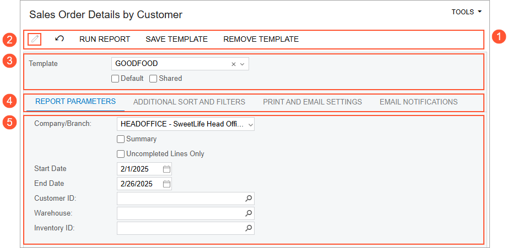This screenshot has height=248, width=507.
Task: Click the Run Report button
Action: (105, 39)
